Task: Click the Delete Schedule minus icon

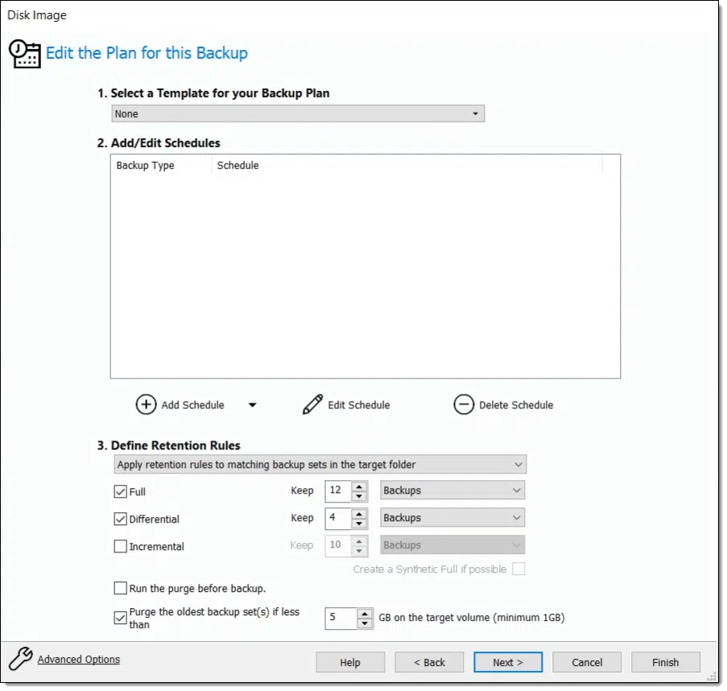Action: tap(463, 404)
